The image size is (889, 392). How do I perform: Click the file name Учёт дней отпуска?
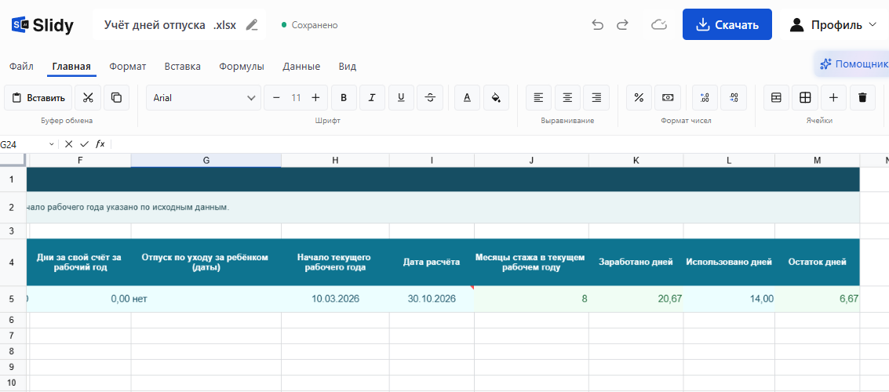click(155, 25)
